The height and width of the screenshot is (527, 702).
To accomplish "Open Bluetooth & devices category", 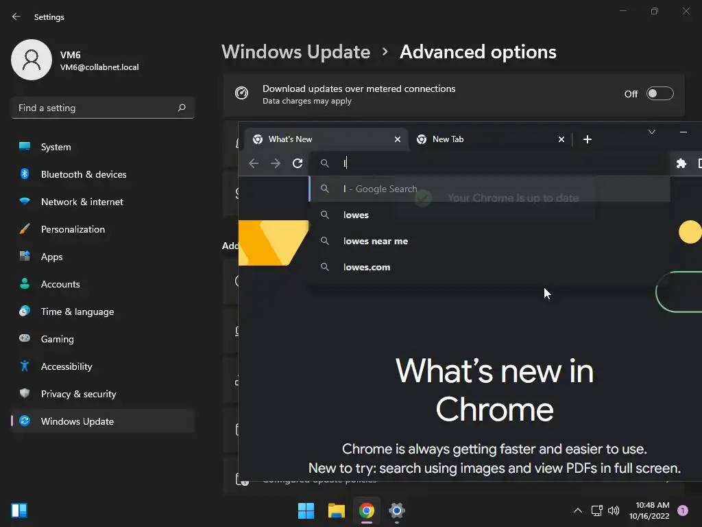I will (103, 174).
